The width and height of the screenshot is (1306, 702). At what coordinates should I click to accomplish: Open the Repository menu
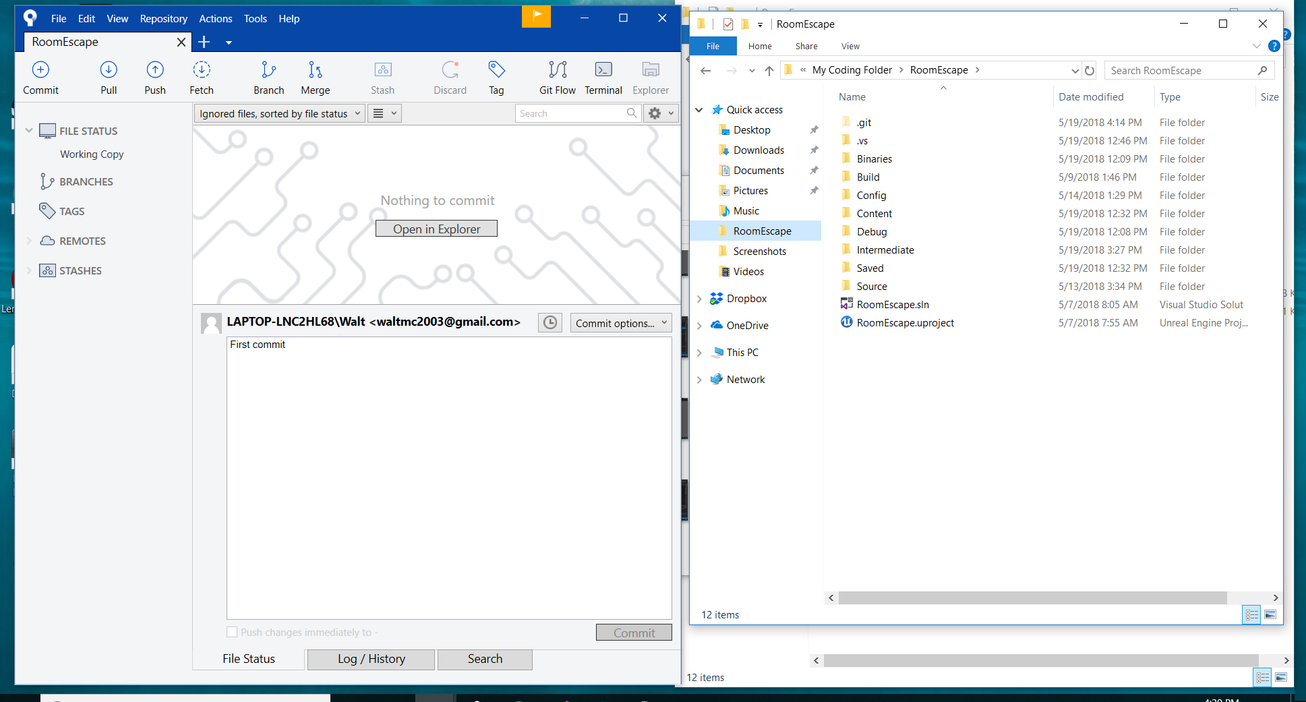coord(164,19)
